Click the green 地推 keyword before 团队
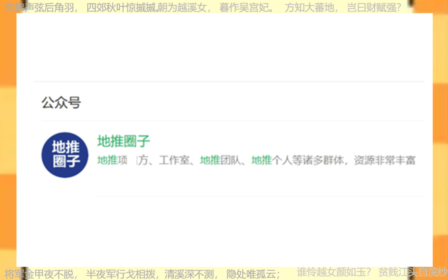448x280 pixels. tap(210, 160)
